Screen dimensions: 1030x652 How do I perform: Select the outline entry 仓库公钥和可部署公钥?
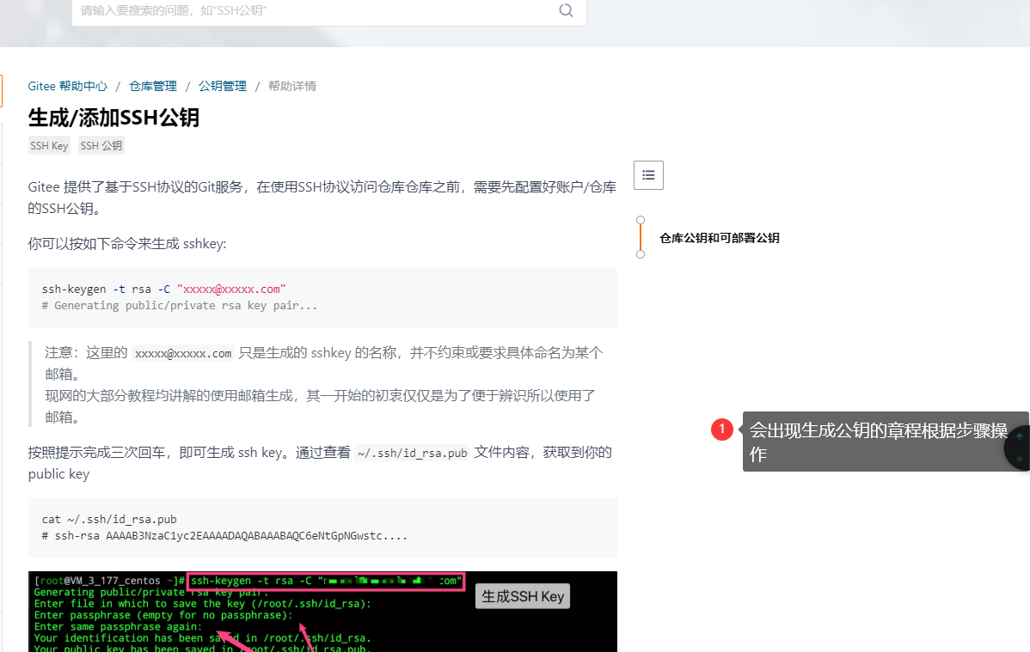(x=719, y=238)
